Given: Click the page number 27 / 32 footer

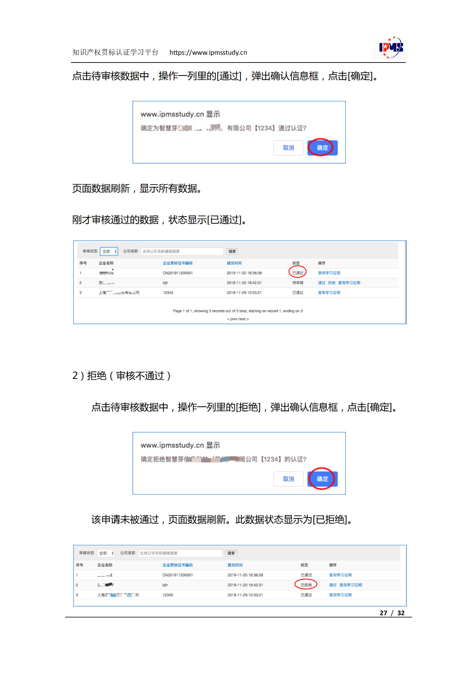Looking at the screenshot, I should pyautogui.click(x=392, y=613).
